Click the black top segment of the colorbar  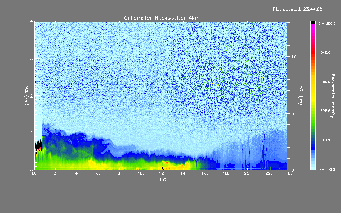pos(313,23)
